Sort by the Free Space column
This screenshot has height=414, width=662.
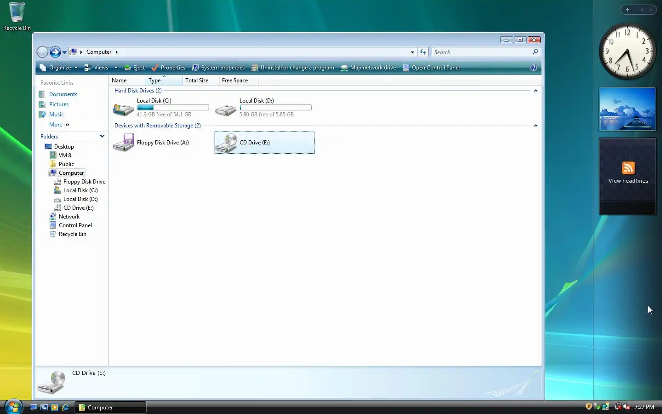239,80
